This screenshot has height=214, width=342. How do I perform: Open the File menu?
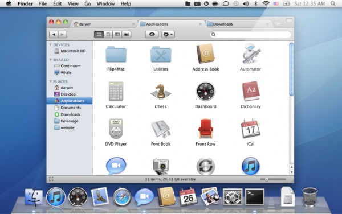pos(43,4)
